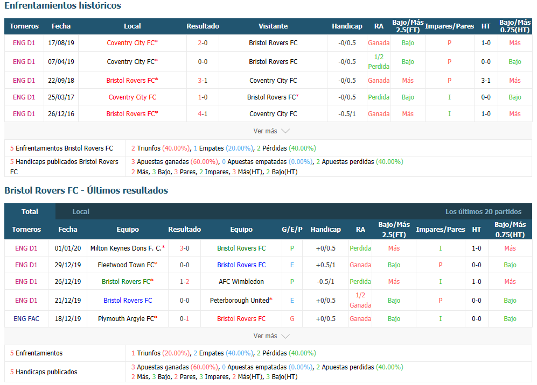Open Fleetwood Town FC team
537x385 pixels.
[x=128, y=265]
